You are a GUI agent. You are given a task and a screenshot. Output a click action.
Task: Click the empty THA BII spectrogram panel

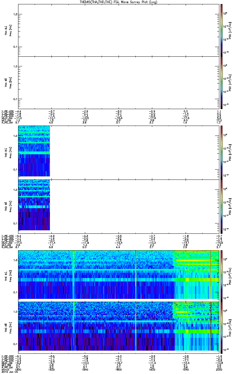pyautogui.click(x=119, y=82)
